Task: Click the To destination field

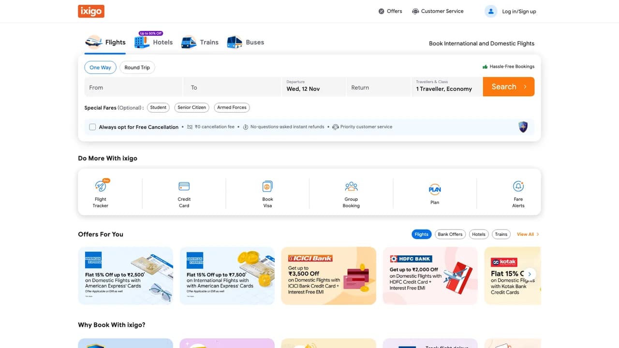Action: 232,87
